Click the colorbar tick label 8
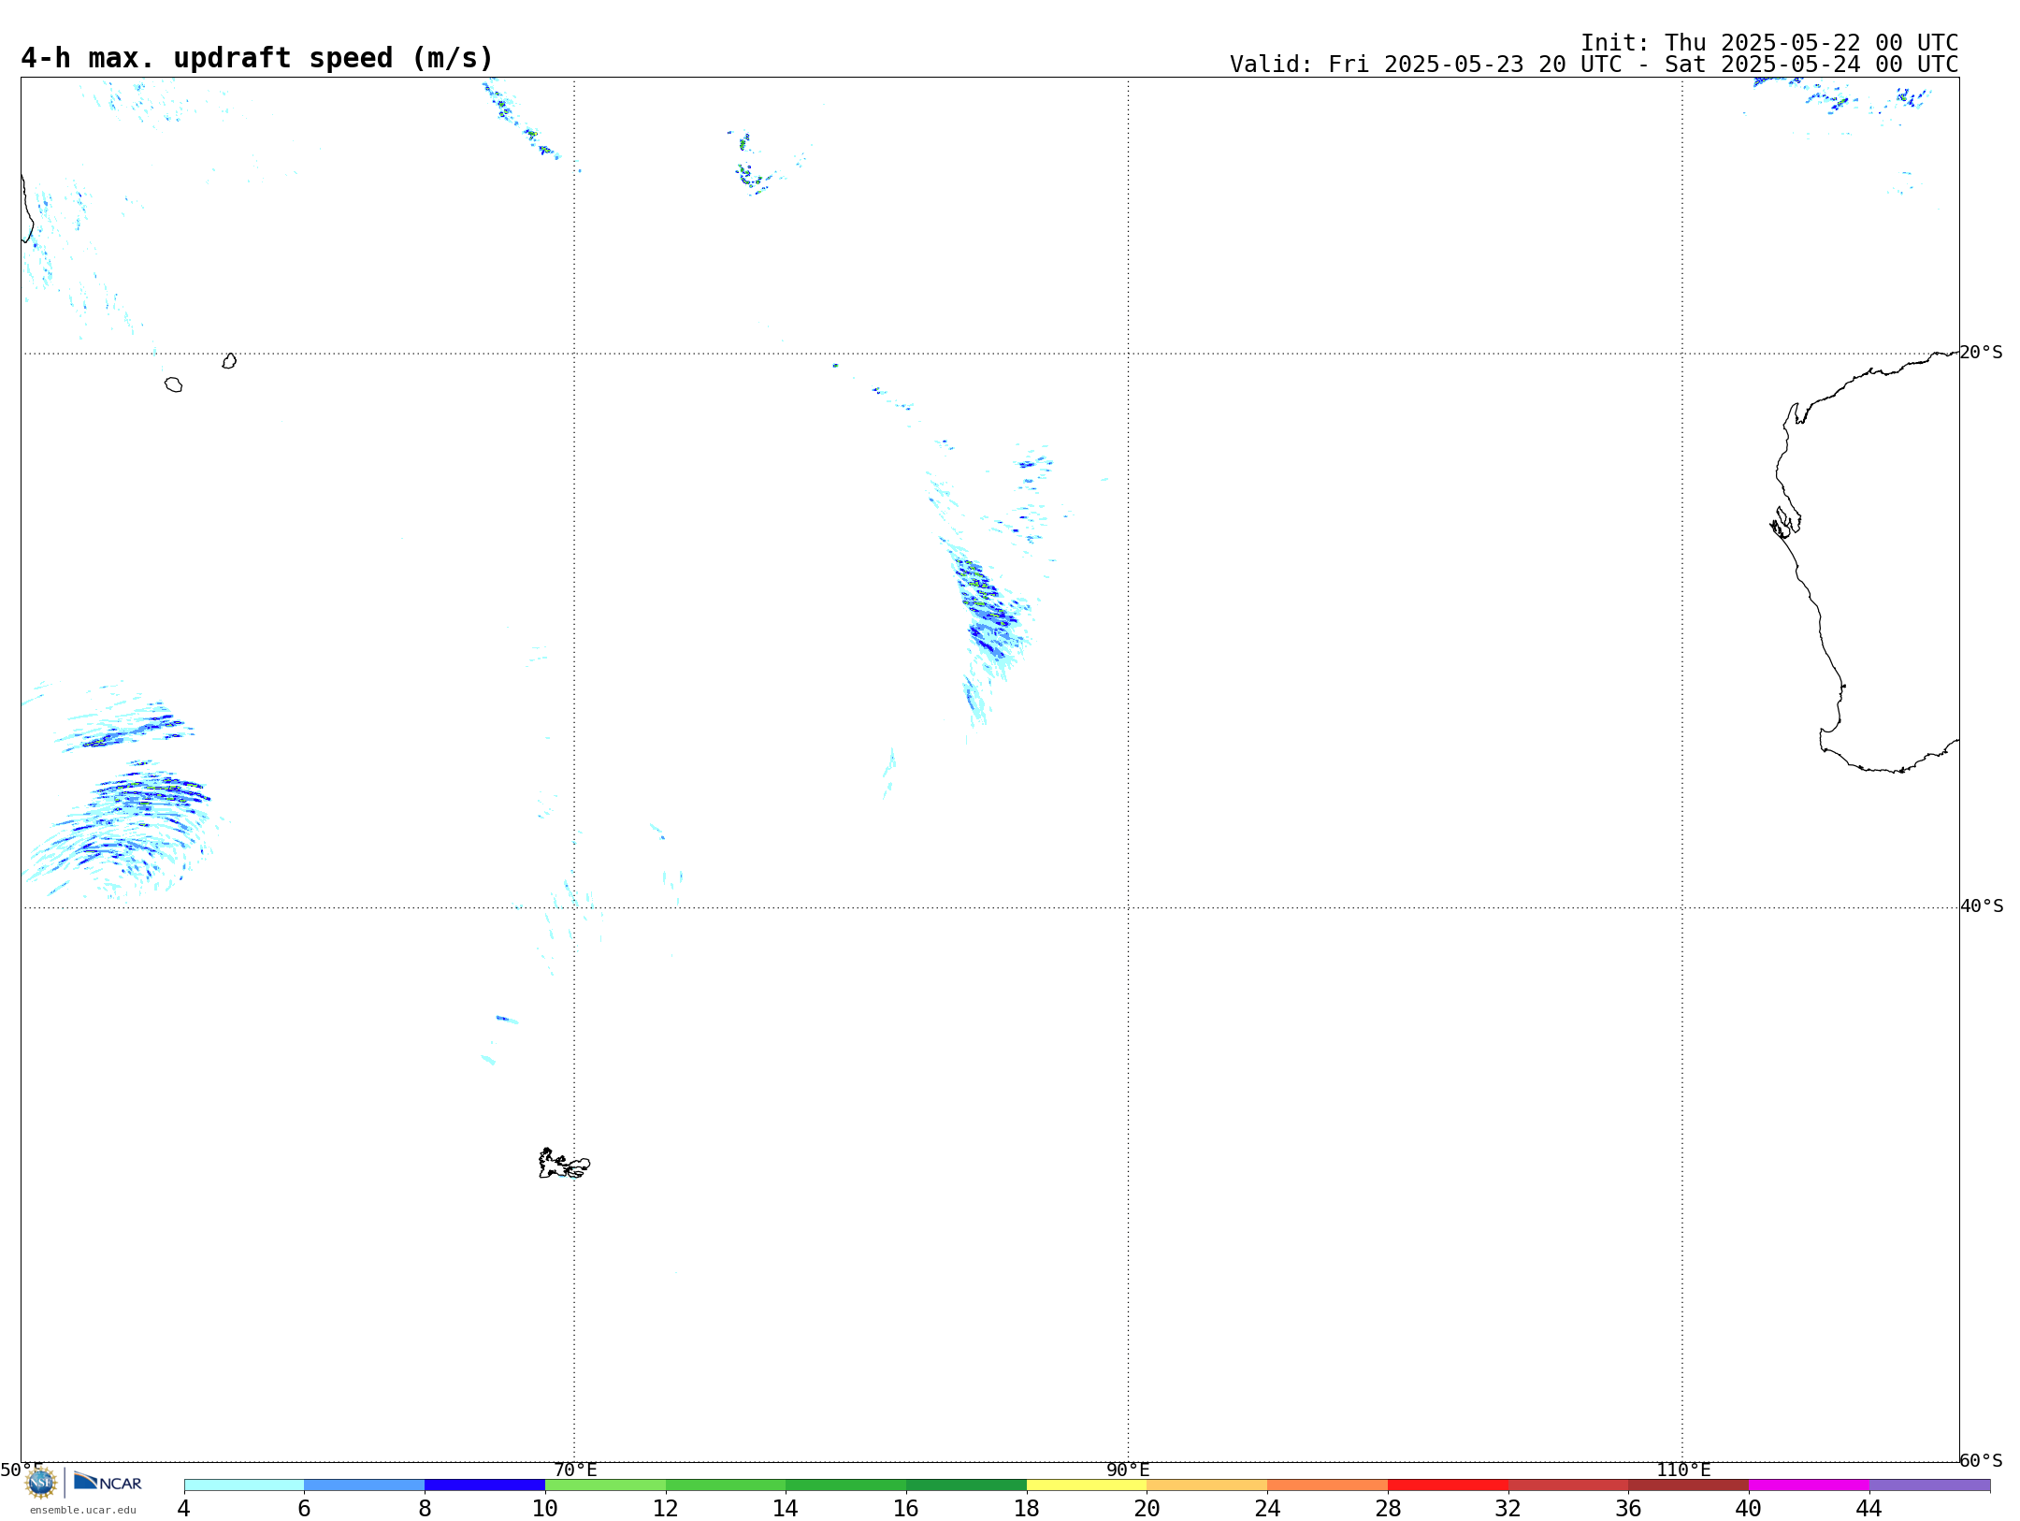This screenshot has height=1521, width=2020. [425, 1508]
